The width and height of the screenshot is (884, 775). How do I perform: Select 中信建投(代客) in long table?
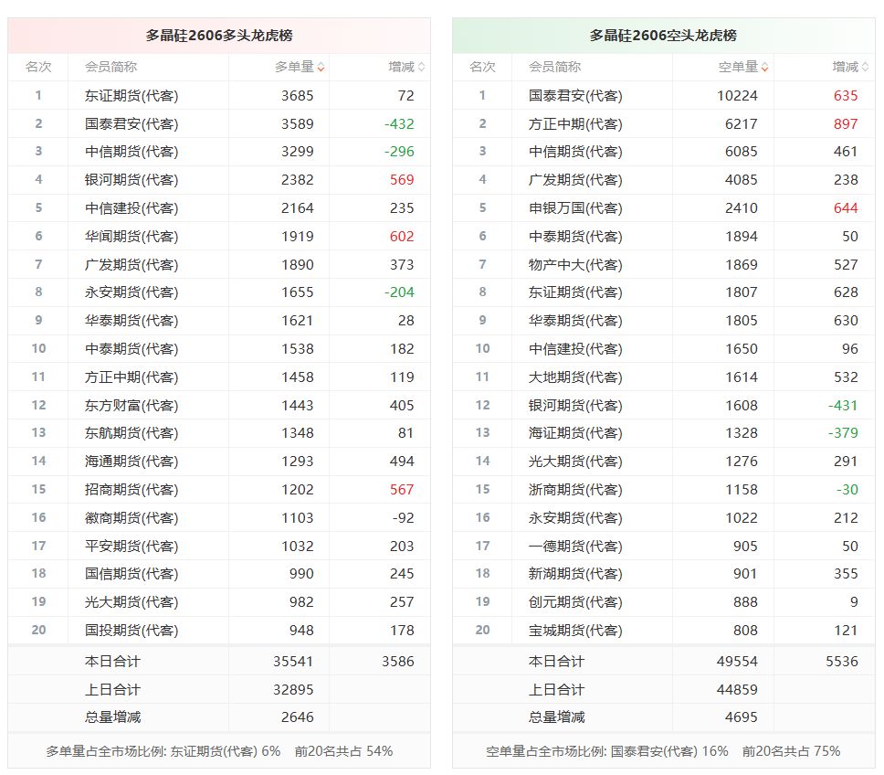(x=132, y=207)
